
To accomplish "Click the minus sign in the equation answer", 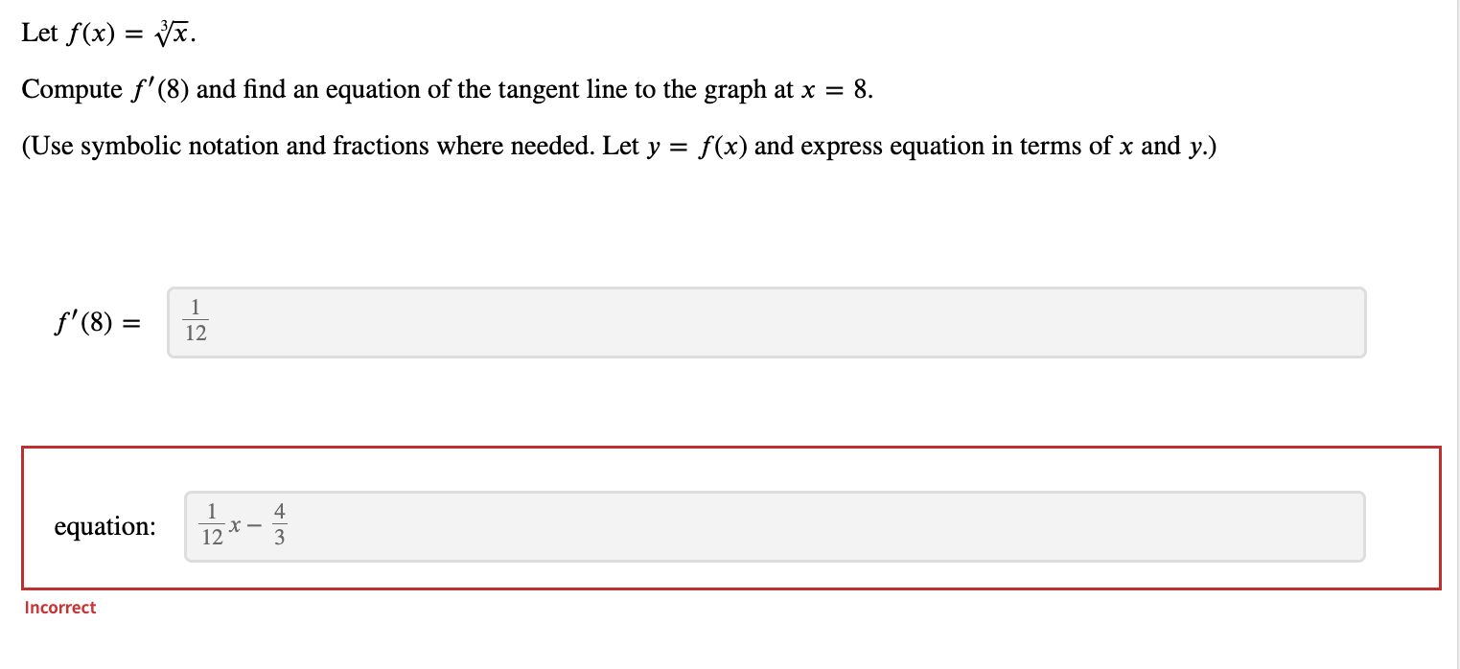I will pyautogui.click(x=253, y=526).
